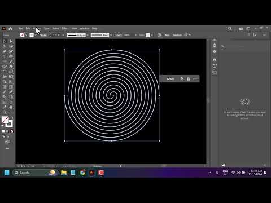Viewport: 271px width, 203px height.
Task: Open the Window menu
Action: (x=85, y=29)
